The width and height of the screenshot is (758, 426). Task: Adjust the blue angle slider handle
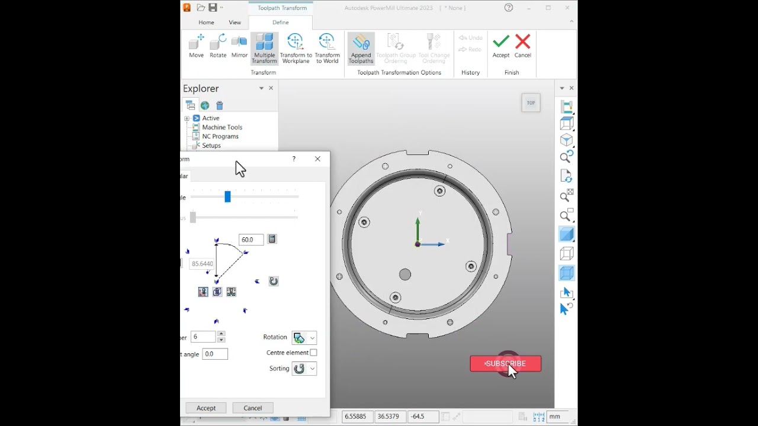[x=227, y=197]
